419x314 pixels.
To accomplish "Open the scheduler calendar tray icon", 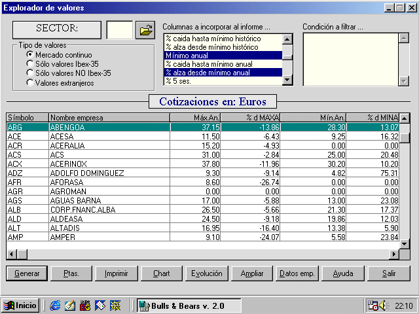I will pyautogui.click(x=373, y=305).
